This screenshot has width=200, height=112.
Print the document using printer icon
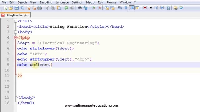[40, 8]
